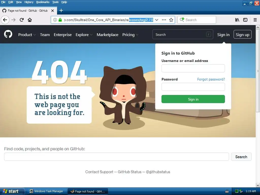This screenshot has height=195, width=260.
Task: Switch to Windows Task Manager taskbar item
Action: pos(47,191)
